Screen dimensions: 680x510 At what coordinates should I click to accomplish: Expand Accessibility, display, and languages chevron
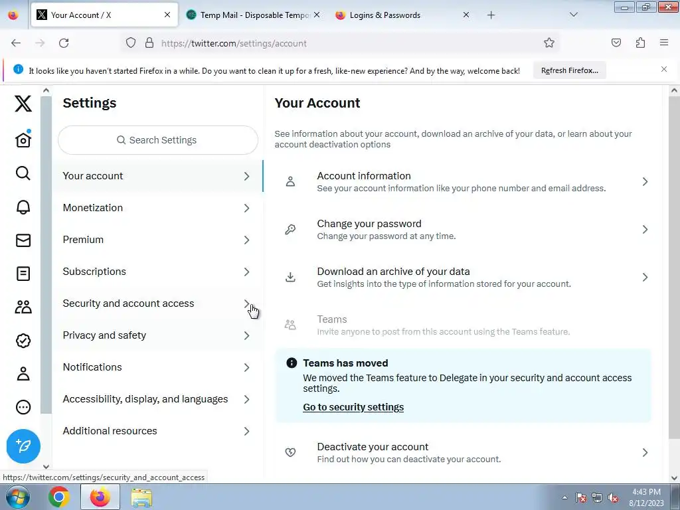click(x=246, y=399)
